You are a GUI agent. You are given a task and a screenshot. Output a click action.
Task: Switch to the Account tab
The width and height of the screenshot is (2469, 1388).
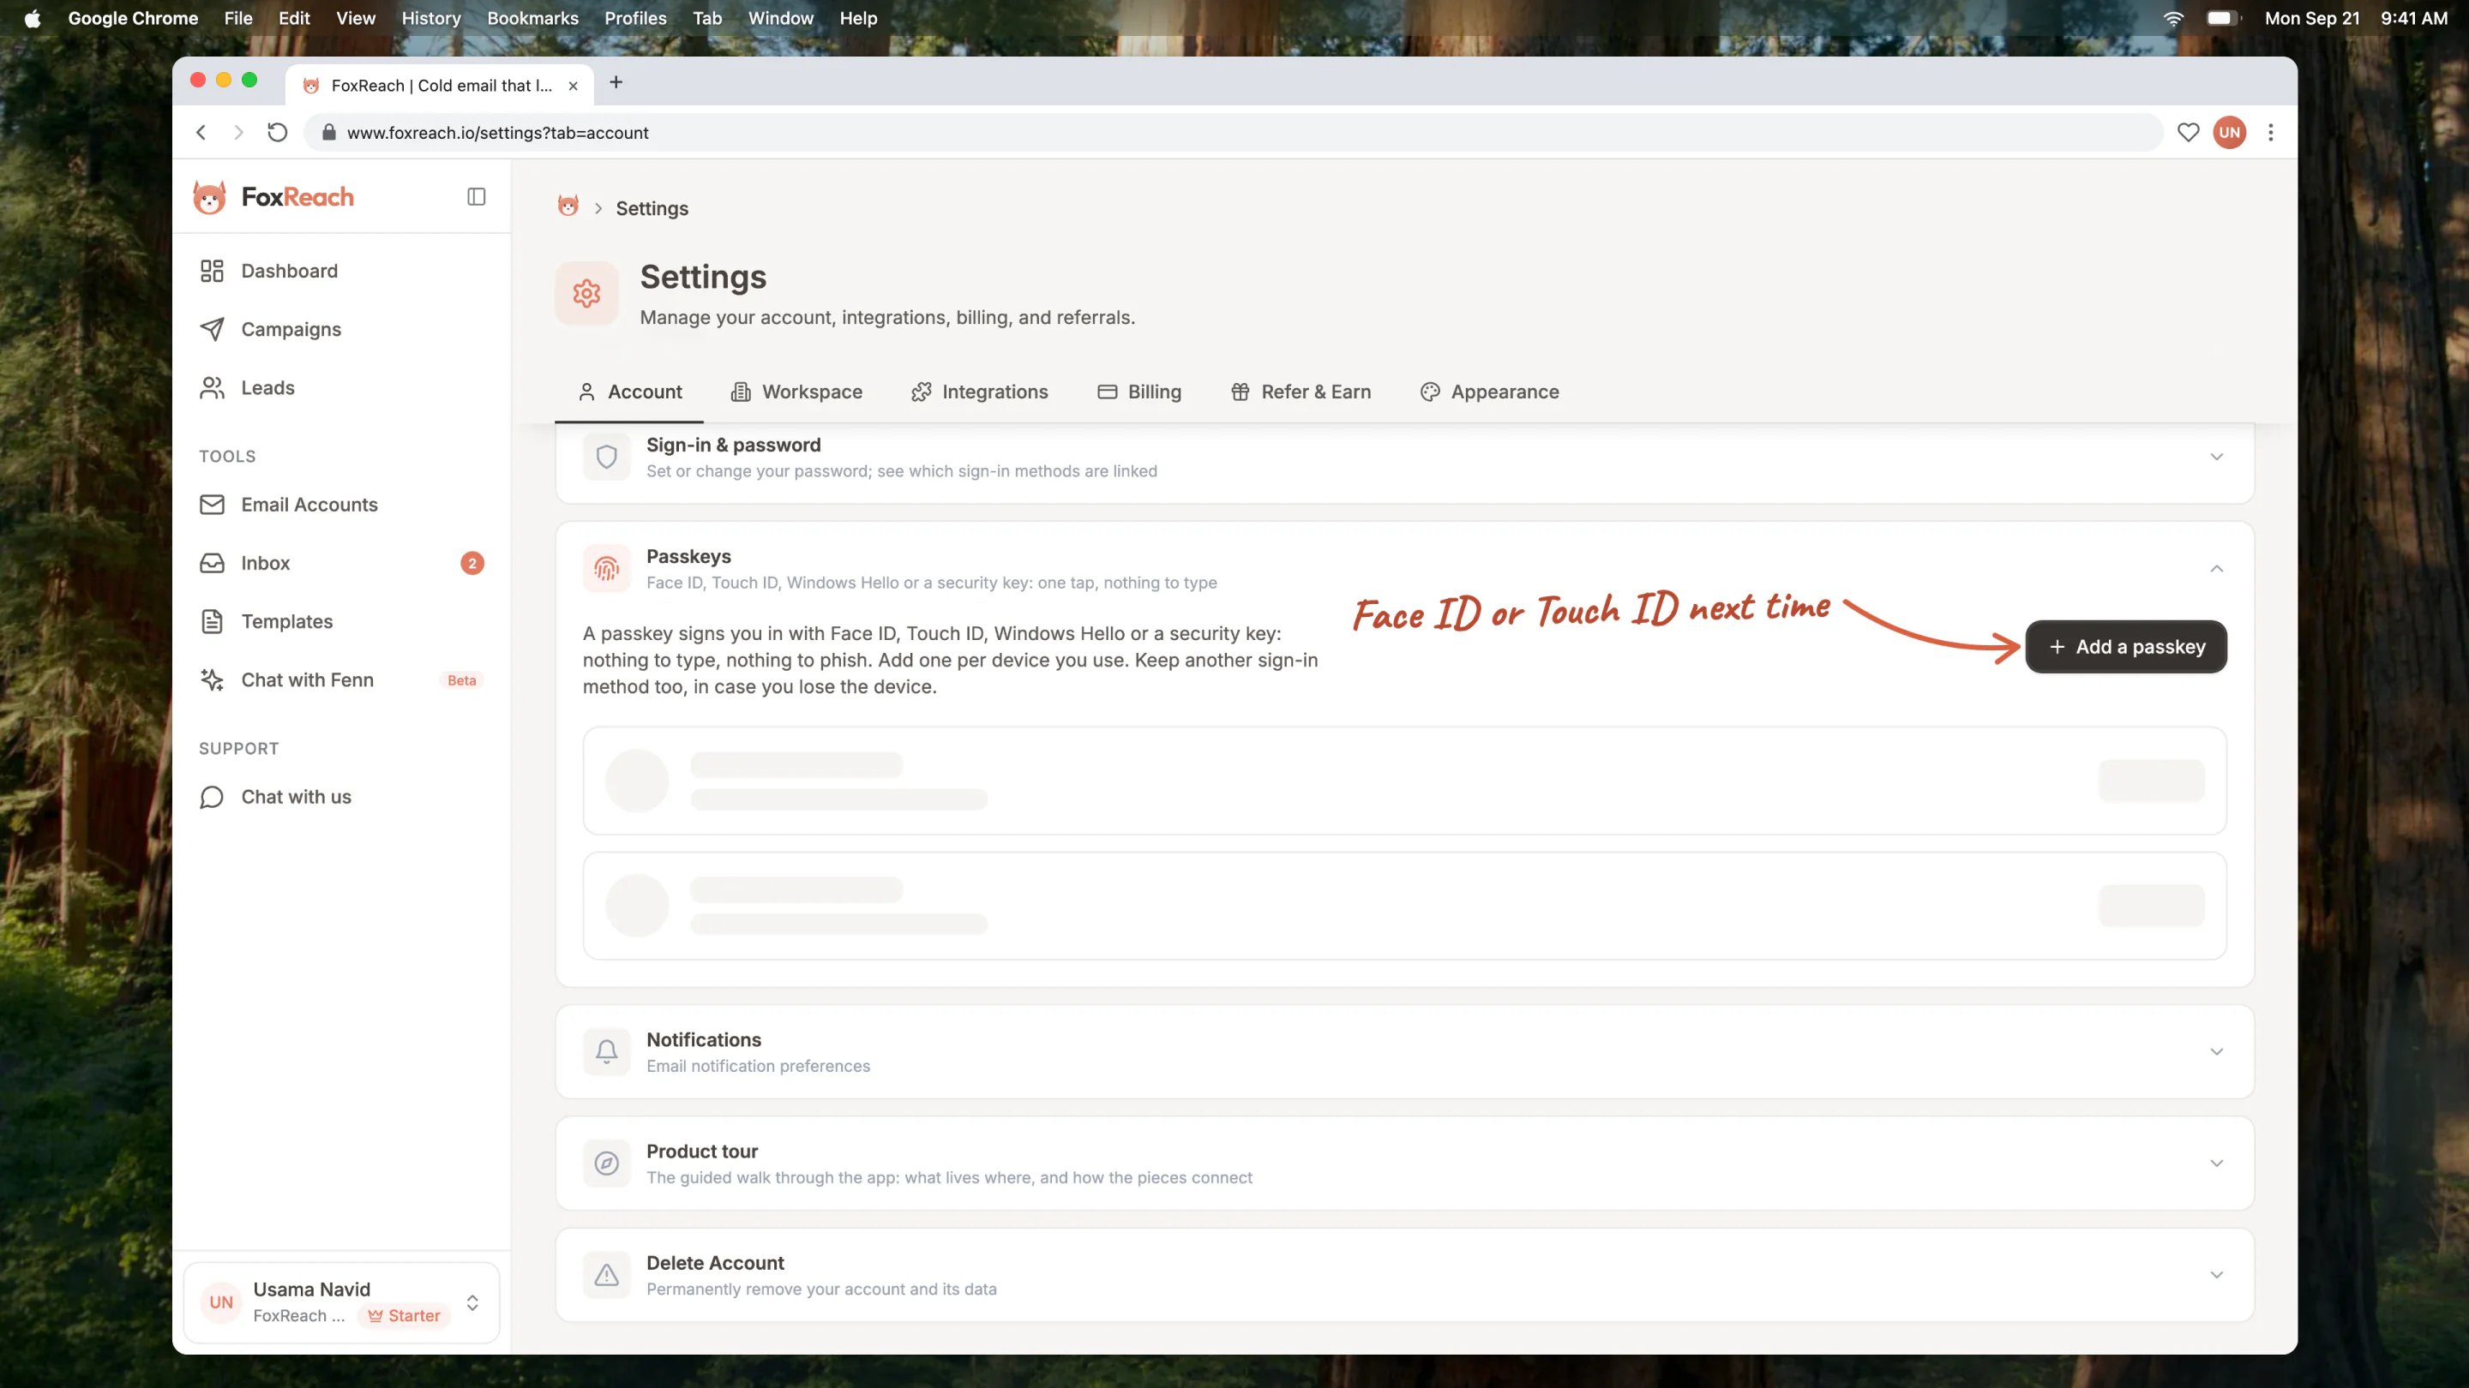click(x=630, y=392)
